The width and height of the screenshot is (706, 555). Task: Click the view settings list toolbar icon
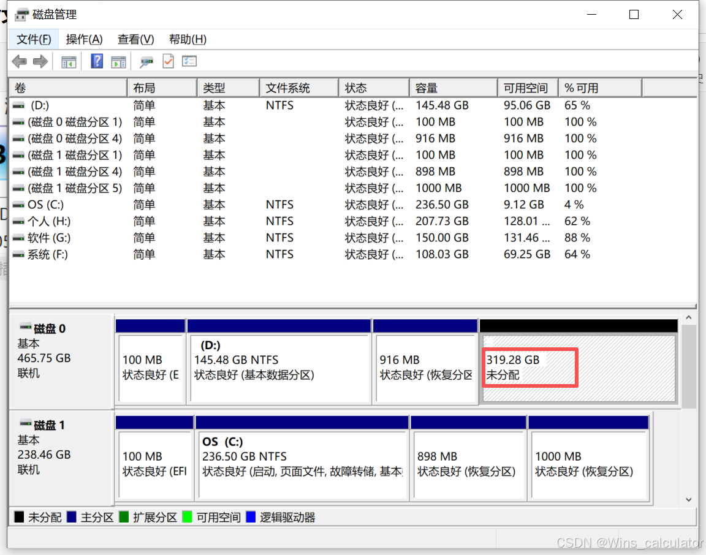point(189,61)
